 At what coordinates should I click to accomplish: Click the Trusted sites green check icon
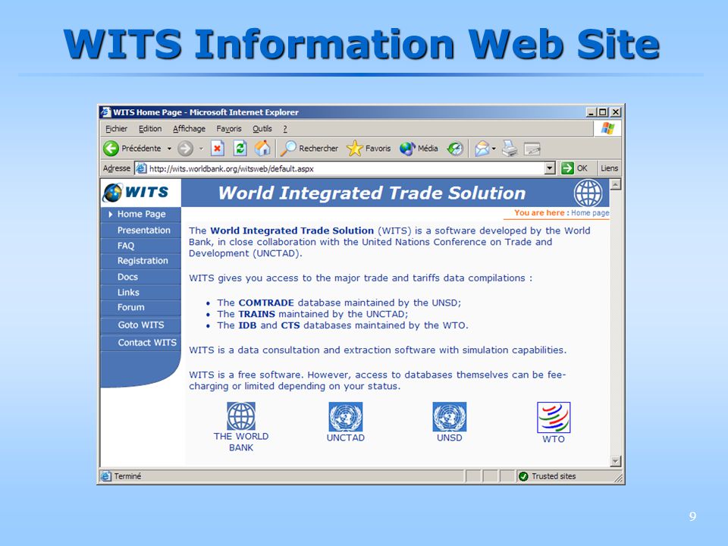(523, 476)
